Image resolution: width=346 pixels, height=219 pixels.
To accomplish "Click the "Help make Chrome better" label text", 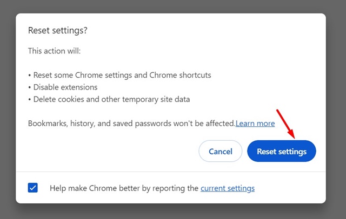I will [x=124, y=188].
